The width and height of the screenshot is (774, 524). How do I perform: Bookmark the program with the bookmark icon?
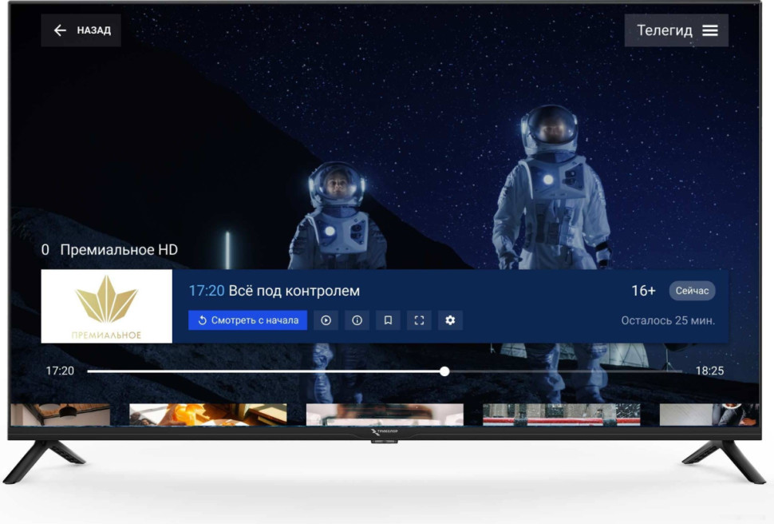click(x=388, y=320)
